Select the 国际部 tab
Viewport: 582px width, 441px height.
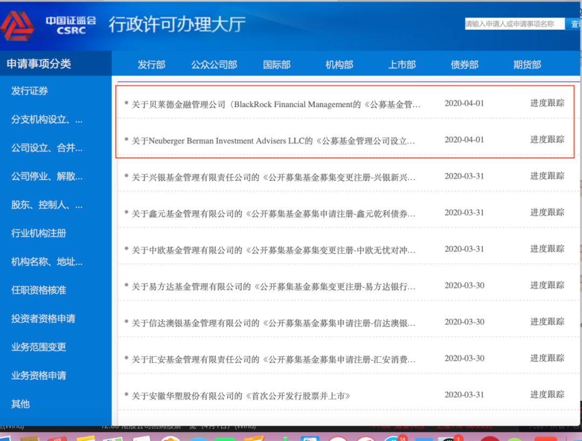point(277,65)
